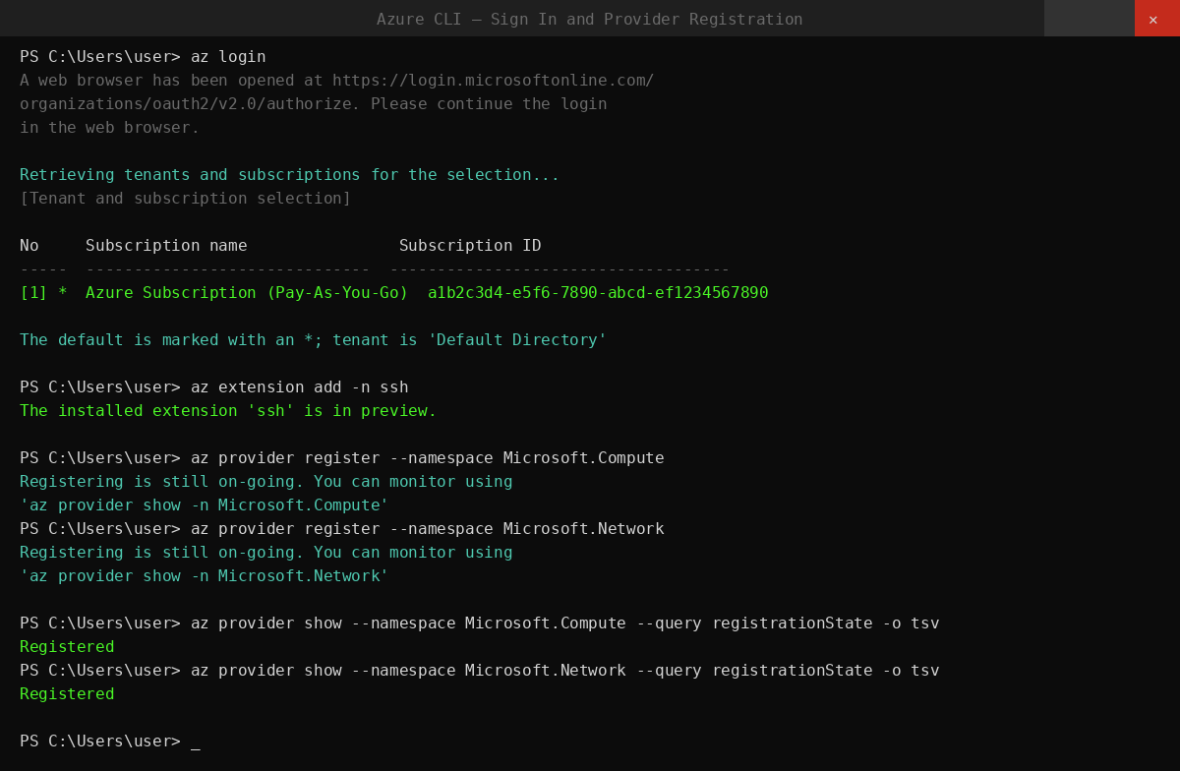
Task: Open the login.microsoftonline.com URL
Action: tap(492, 81)
